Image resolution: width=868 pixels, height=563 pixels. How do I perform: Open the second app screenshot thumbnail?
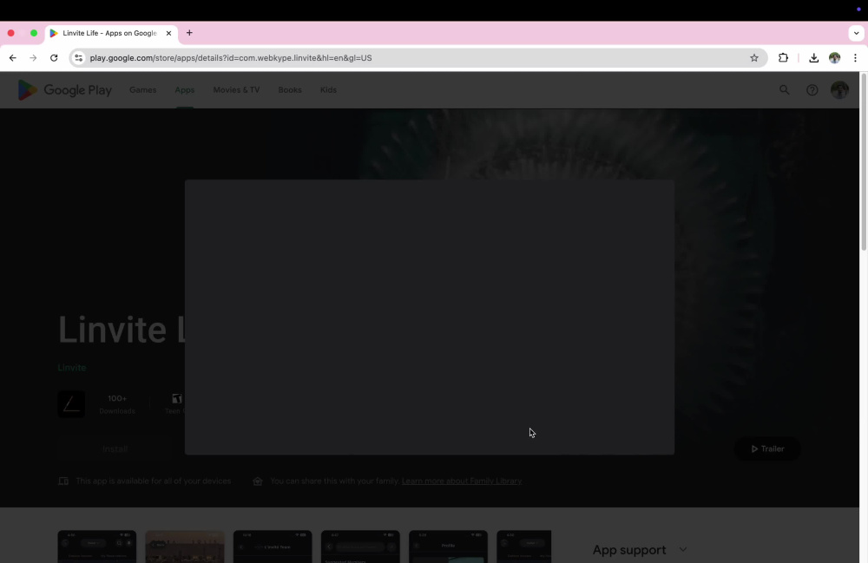185,547
